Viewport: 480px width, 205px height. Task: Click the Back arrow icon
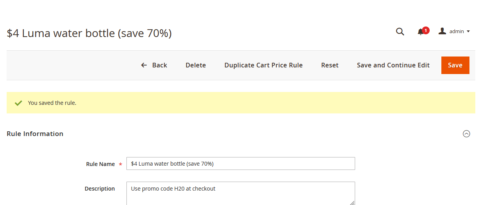pyautogui.click(x=144, y=65)
